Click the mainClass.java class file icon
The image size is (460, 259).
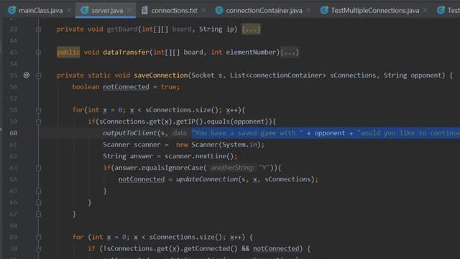[x=11, y=10]
